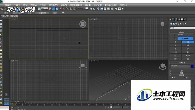Click the Render Production teapot icon
Image resolution: width=195 pixels, height=110 pixels.
[123, 9]
